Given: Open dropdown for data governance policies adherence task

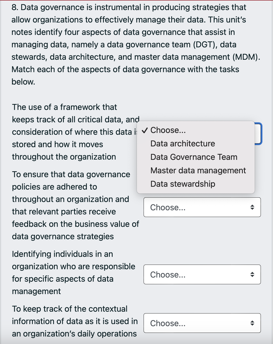Looking at the screenshot, I should pyautogui.click(x=202, y=207).
